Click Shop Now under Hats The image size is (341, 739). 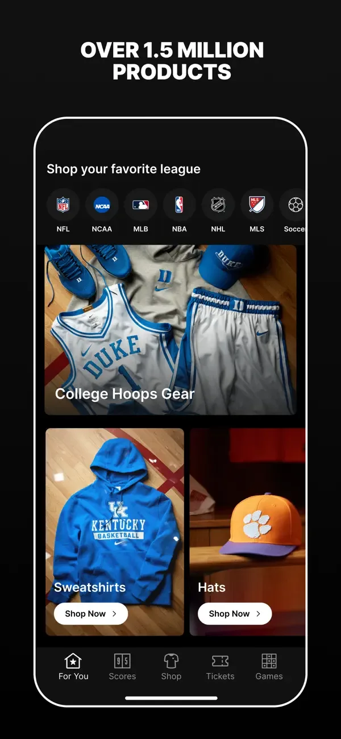point(235,613)
